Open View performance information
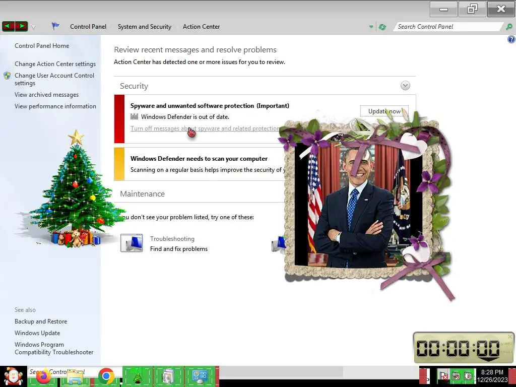Viewport: 516px width, 387px height. 55,106
